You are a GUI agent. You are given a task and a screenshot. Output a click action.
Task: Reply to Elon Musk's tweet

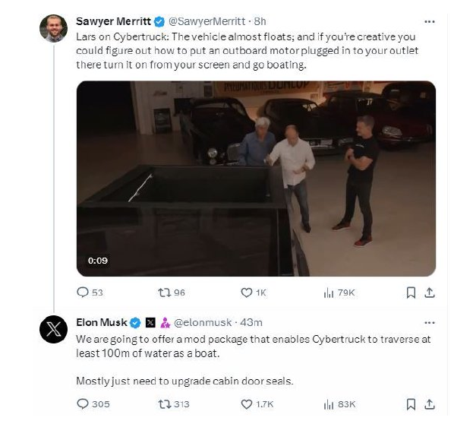point(93,404)
